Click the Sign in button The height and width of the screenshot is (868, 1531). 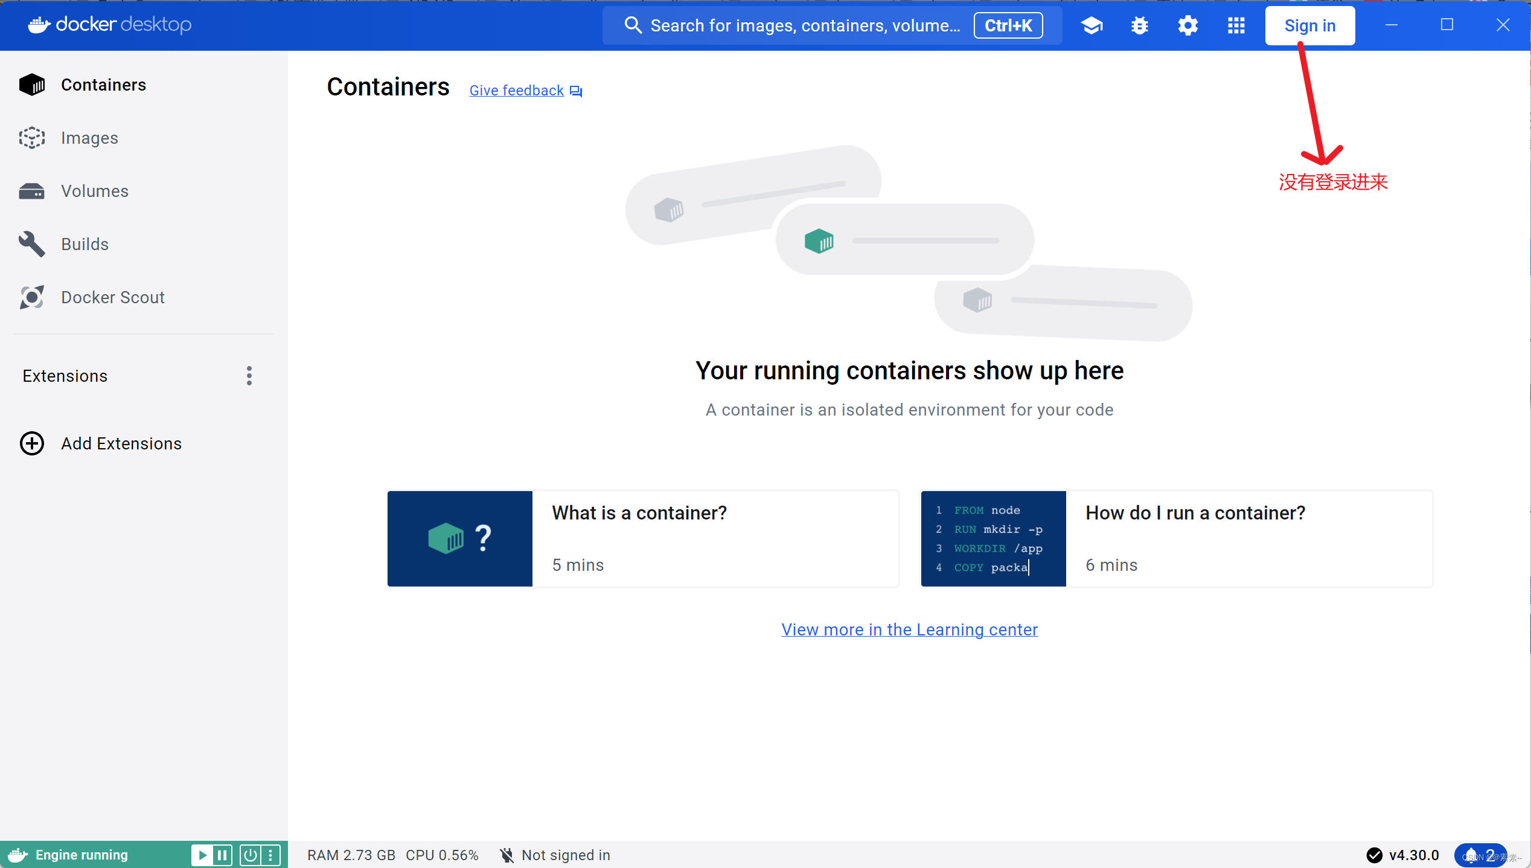click(1309, 25)
